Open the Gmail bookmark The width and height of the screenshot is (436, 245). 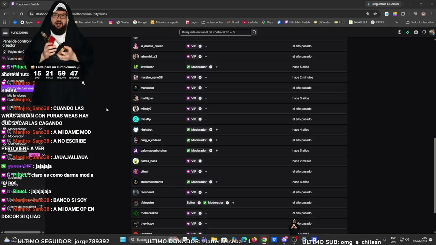click(233, 22)
